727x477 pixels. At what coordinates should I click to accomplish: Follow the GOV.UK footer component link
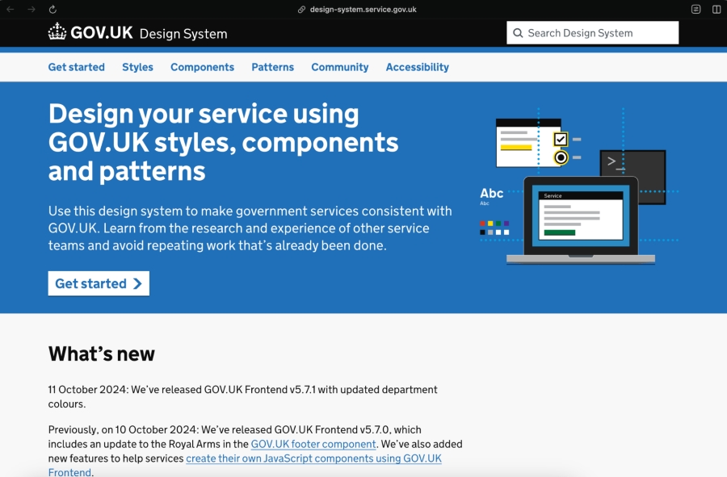(313, 444)
